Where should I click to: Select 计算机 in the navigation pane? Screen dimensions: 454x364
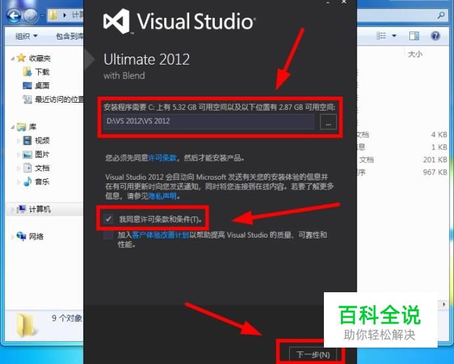coord(39,209)
